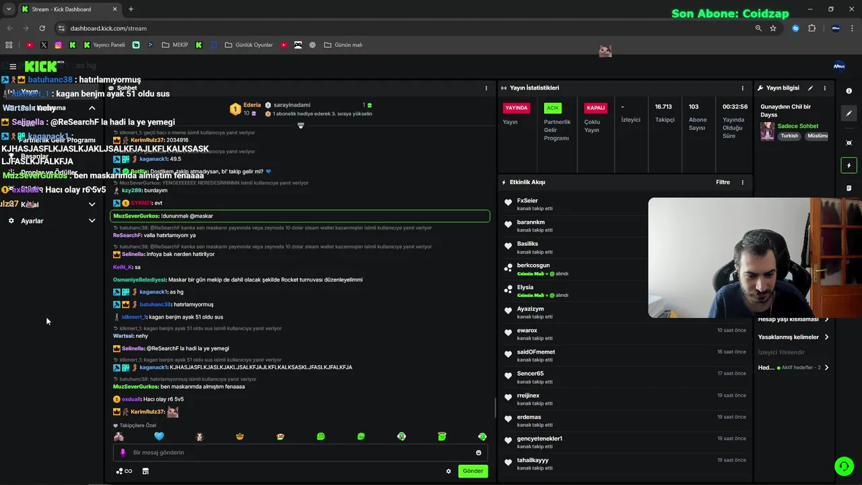
Task: Edit stream info with the pencil icon
Action: coord(810,88)
